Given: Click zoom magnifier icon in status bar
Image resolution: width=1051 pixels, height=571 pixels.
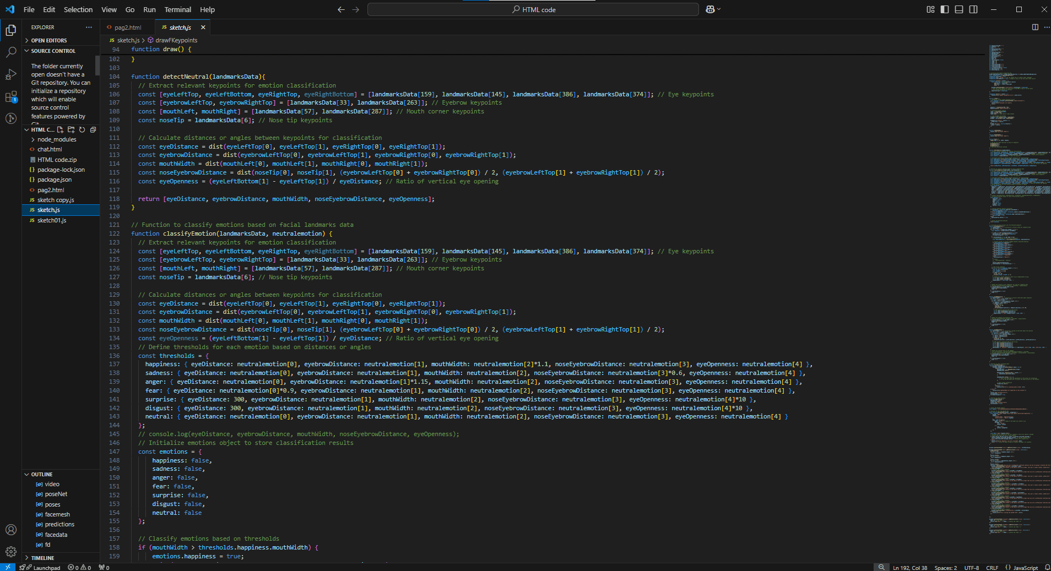Looking at the screenshot, I should pos(881,567).
